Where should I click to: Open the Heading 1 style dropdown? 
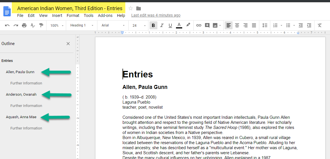(82, 25)
